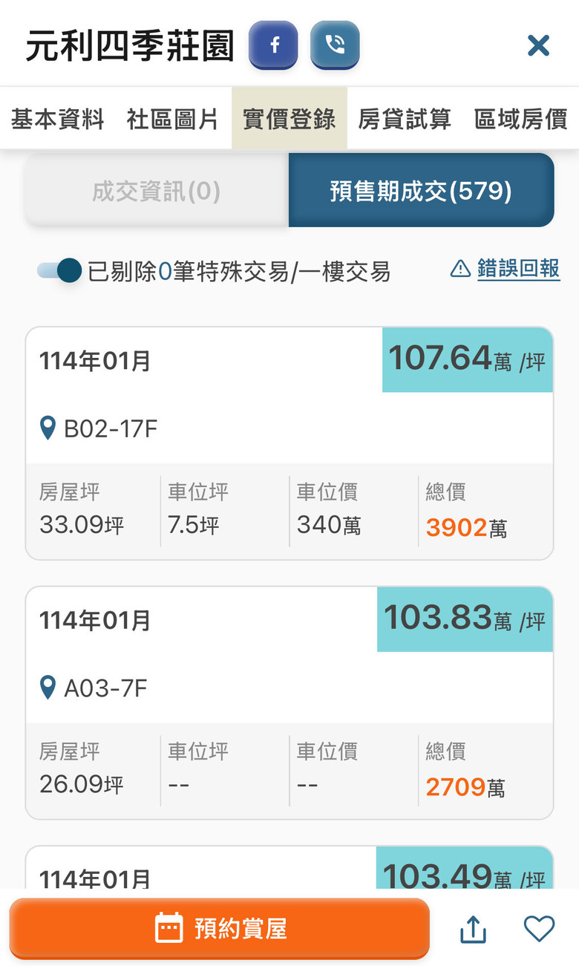Screen dimensions: 579x966
Task: Open the 103.83萬 per-ping transaction card
Action: click(289, 702)
